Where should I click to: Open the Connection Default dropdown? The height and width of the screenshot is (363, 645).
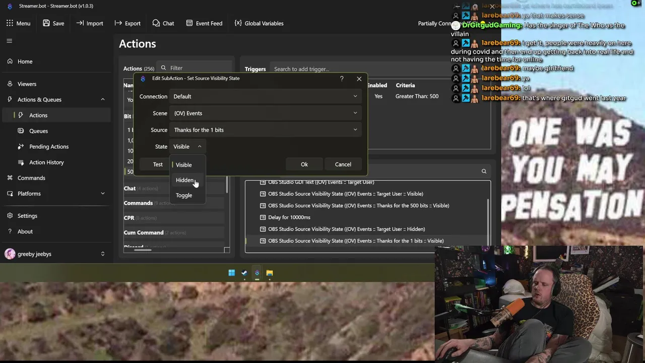point(266,96)
